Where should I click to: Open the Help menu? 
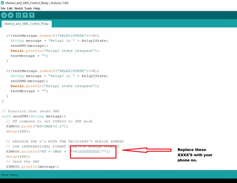[37, 8]
